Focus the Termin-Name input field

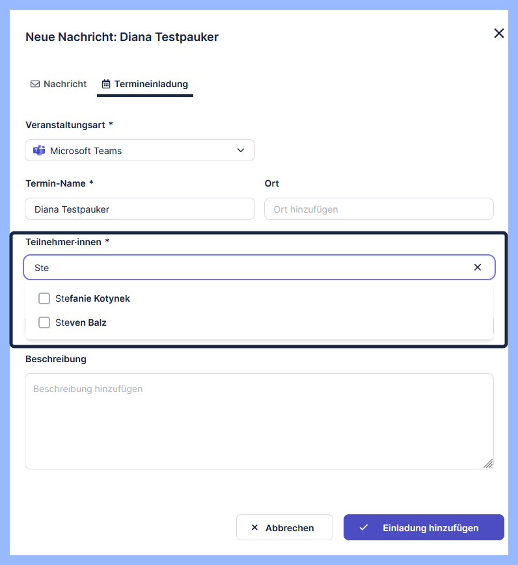point(139,209)
